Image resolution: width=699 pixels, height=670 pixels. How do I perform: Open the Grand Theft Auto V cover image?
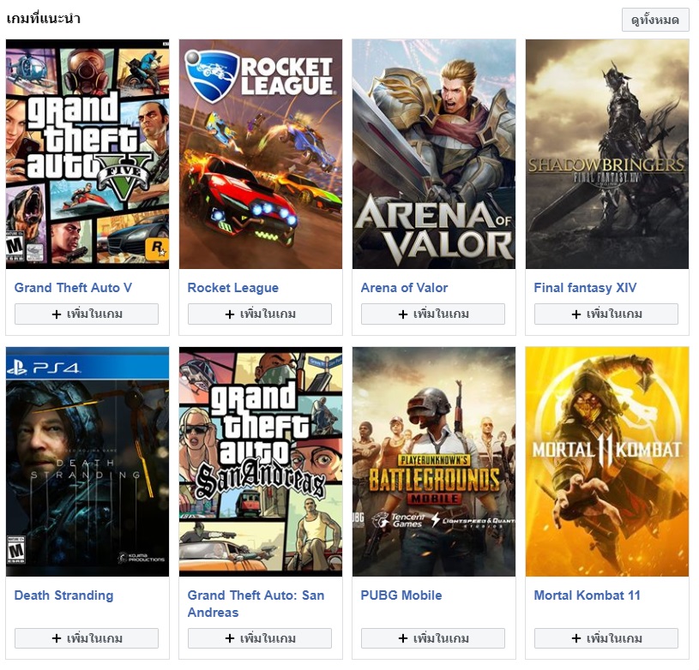point(87,154)
